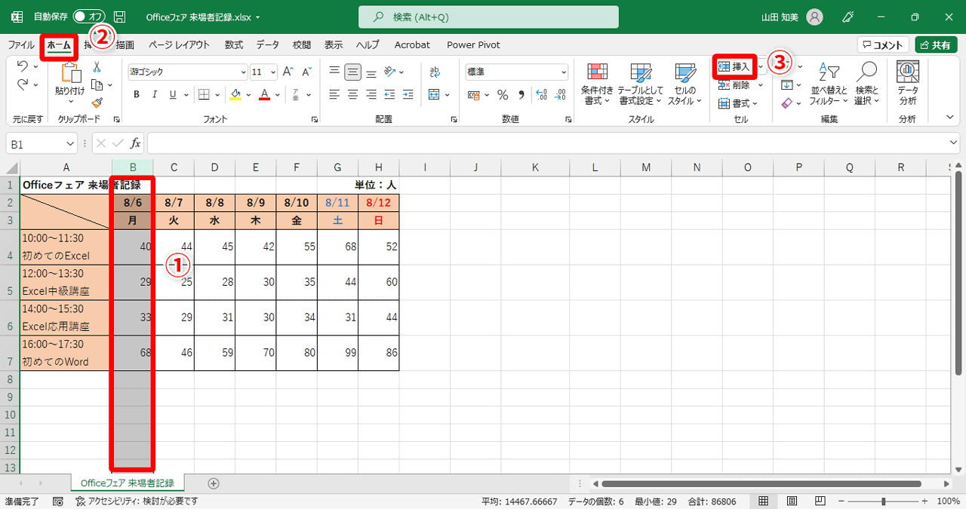
Task: Click the データ分析 (Analyze Data) icon
Action: click(x=906, y=83)
